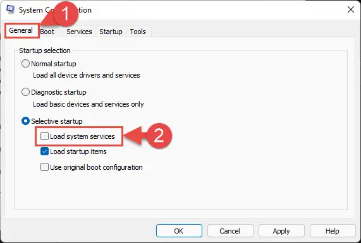
Task: Uncheck the Load startup items checkbox
Action: [x=44, y=151]
